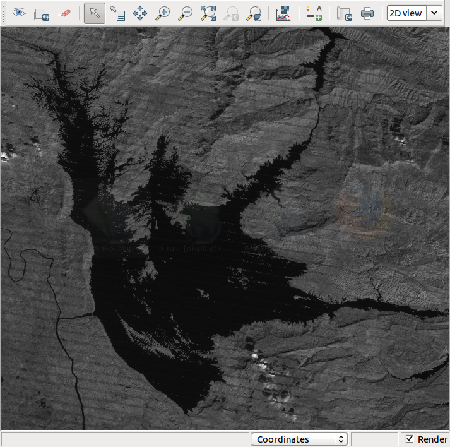Select the Pan tool
Viewport: 450px width, 447px height.
click(x=140, y=13)
